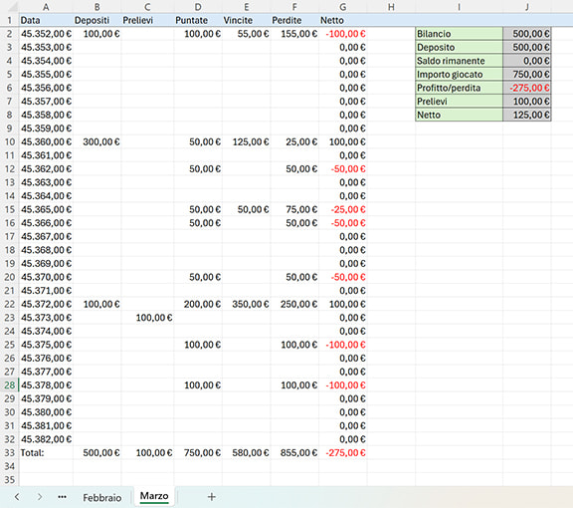Click the Depositi header cell

97,20
